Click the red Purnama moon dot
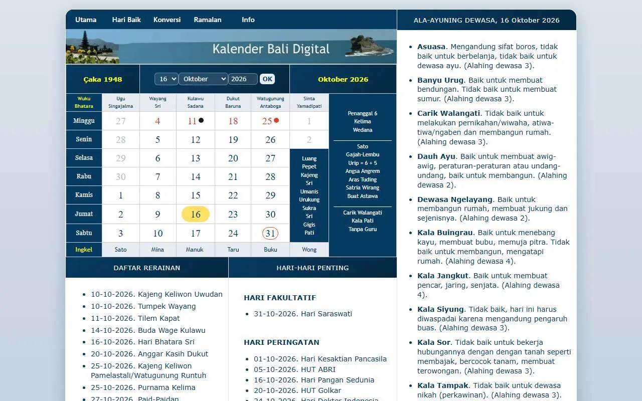This screenshot has height=401, width=642. pos(276,120)
